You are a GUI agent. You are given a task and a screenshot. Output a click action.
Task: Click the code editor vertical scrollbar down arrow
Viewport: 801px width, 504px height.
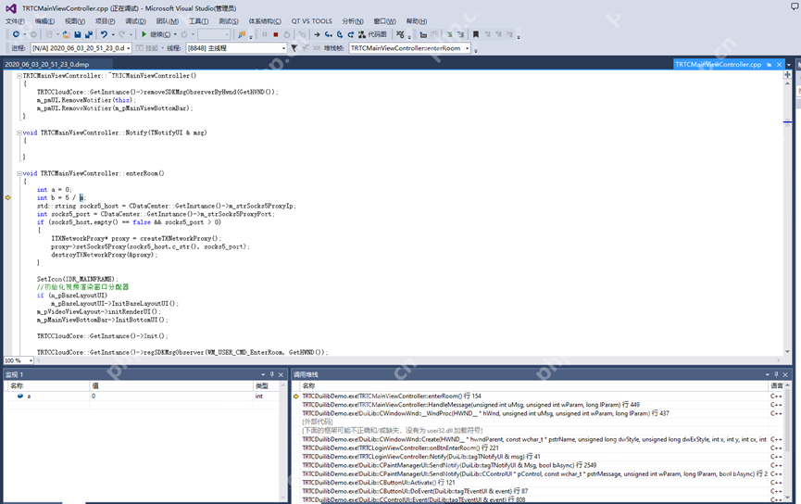point(787,352)
